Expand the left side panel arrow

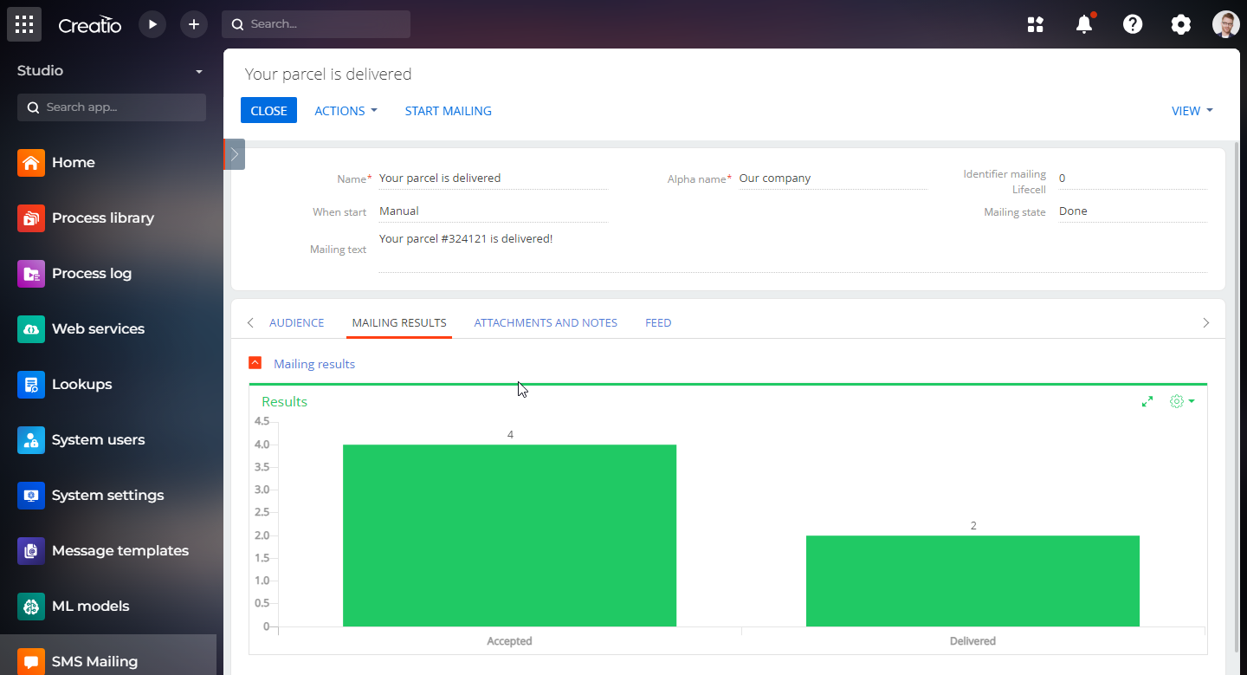[x=235, y=154]
